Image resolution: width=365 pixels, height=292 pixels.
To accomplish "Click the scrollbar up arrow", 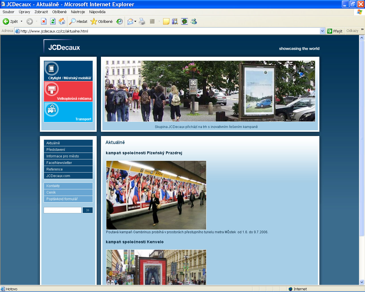I will coord(362,38).
